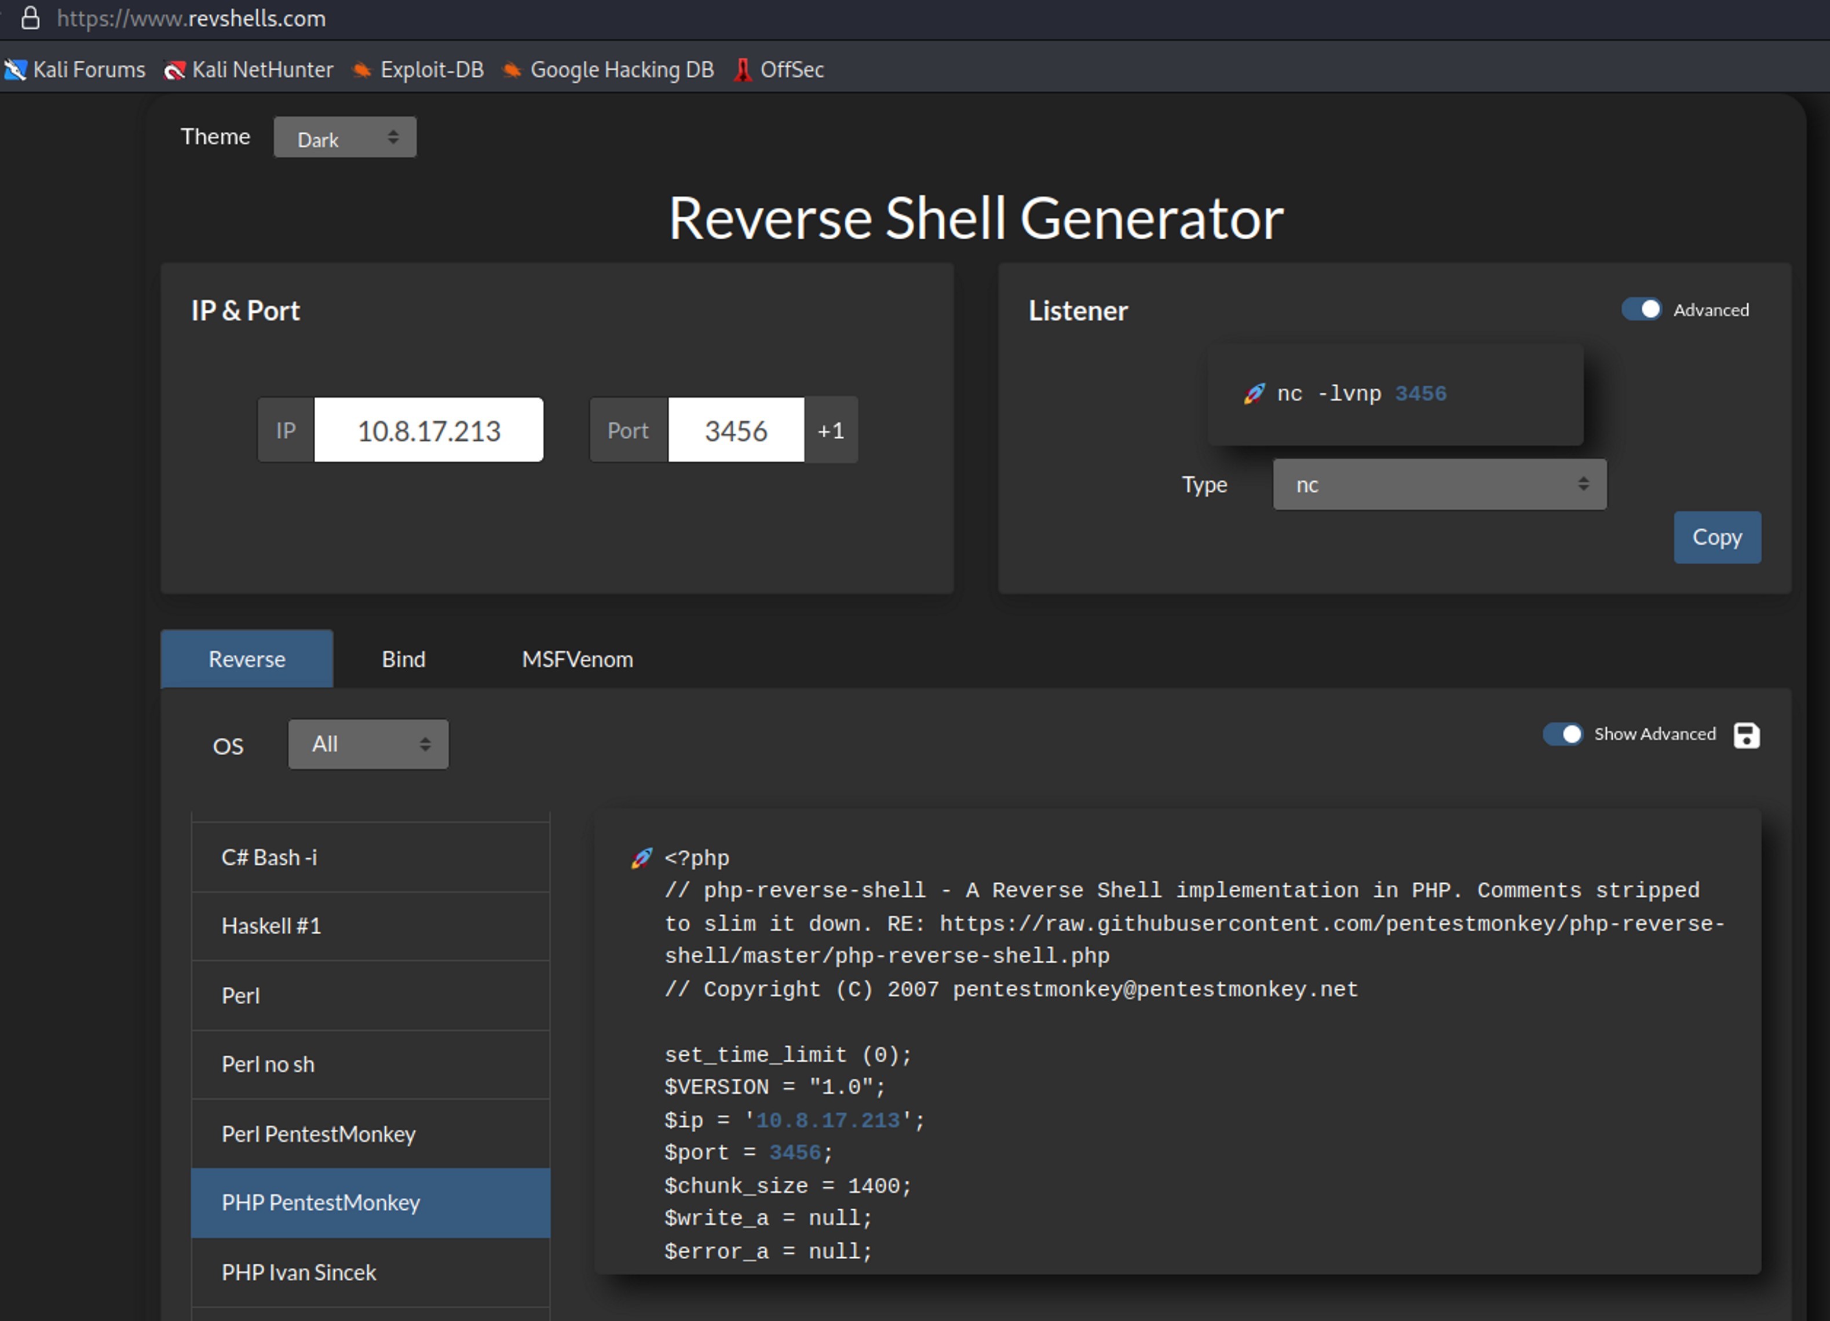This screenshot has height=1321, width=1830.
Task: Click the rocket icon next to <?php code
Action: click(x=641, y=857)
